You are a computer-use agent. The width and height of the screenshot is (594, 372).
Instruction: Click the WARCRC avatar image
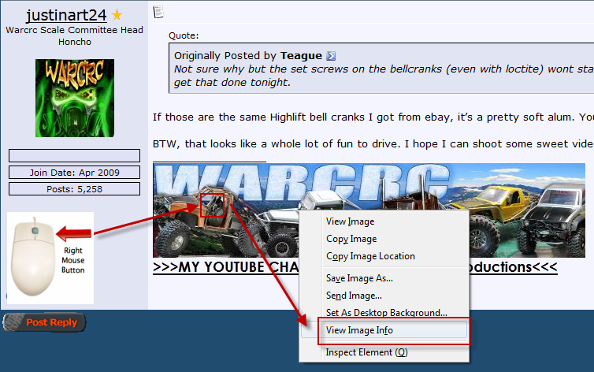click(x=75, y=98)
